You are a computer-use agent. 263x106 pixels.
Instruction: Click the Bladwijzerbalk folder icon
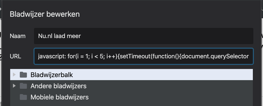click(23, 75)
